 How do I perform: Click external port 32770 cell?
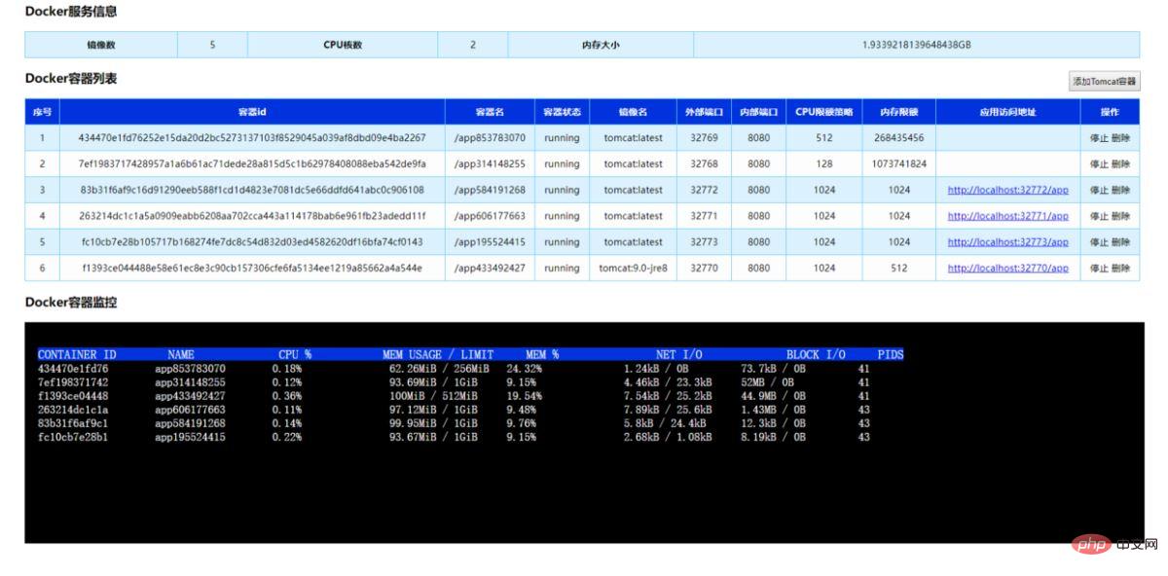[704, 268]
